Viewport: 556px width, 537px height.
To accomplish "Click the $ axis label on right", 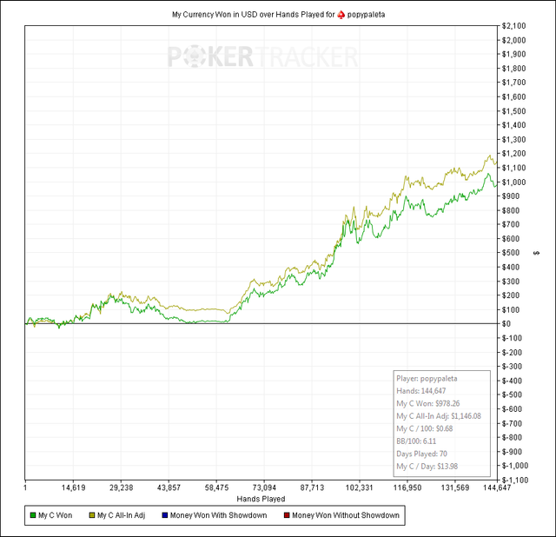I will tap(537, 253).
